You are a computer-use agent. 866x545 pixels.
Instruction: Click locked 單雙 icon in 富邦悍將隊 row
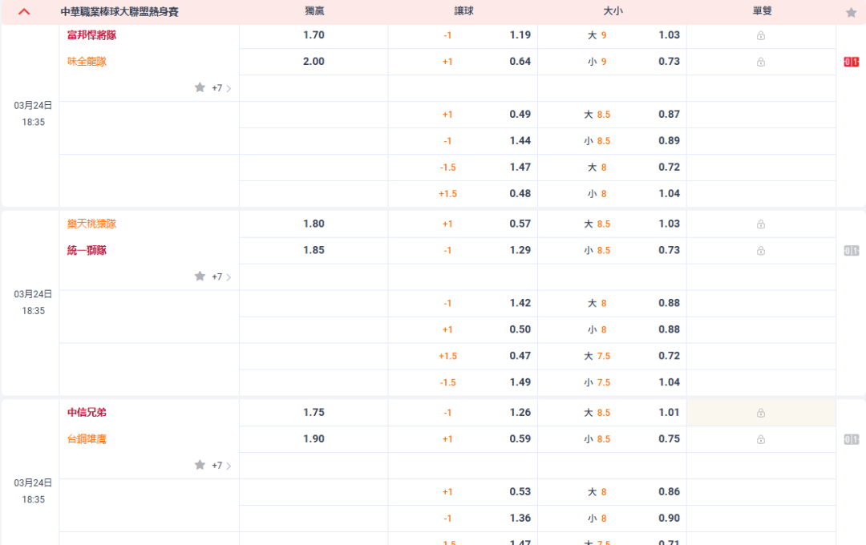(761, 35)
